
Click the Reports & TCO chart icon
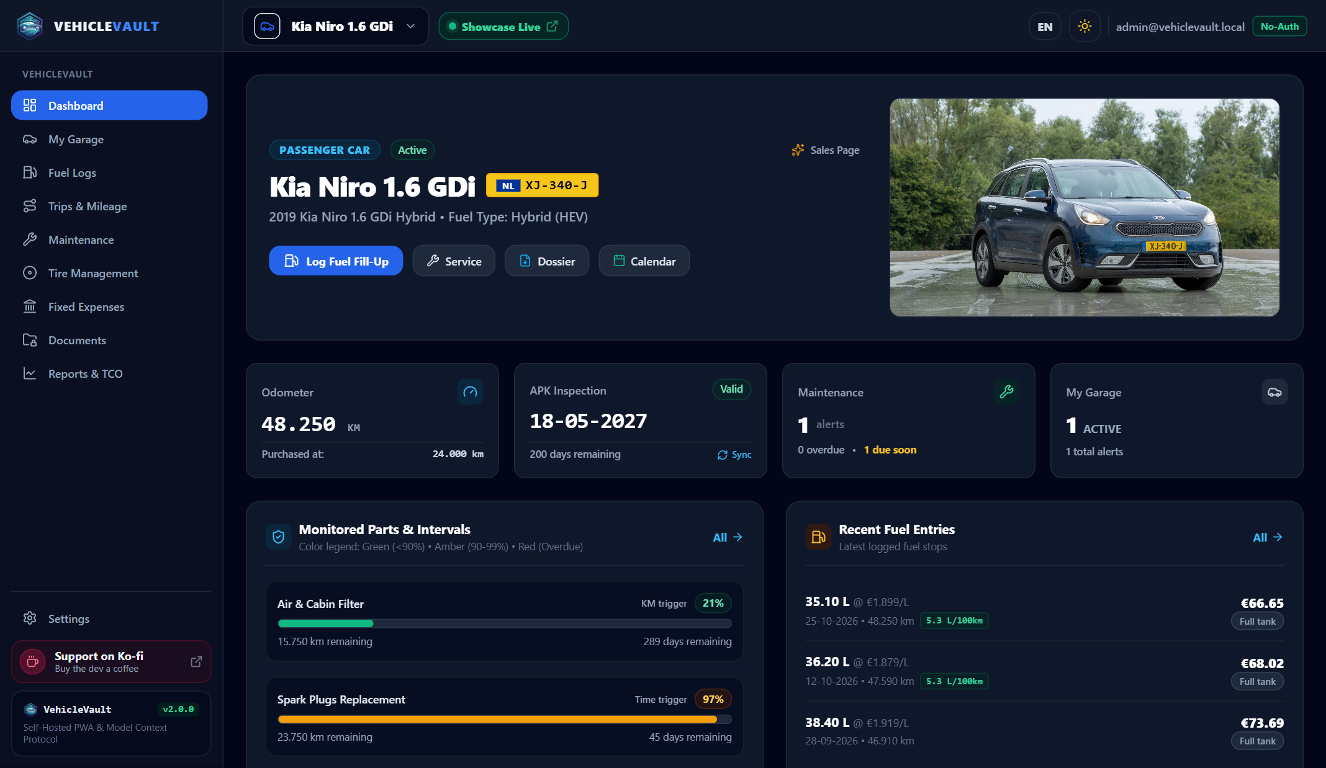click(30, 373)
